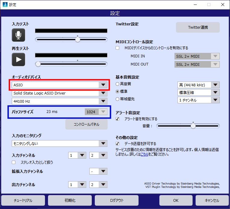Click the input test level meter bar

71,31
